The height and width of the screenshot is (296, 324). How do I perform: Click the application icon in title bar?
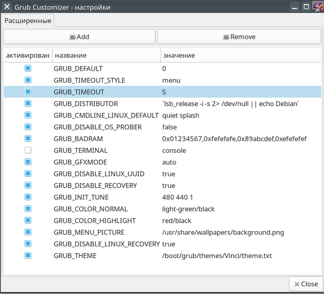[318, 7]
